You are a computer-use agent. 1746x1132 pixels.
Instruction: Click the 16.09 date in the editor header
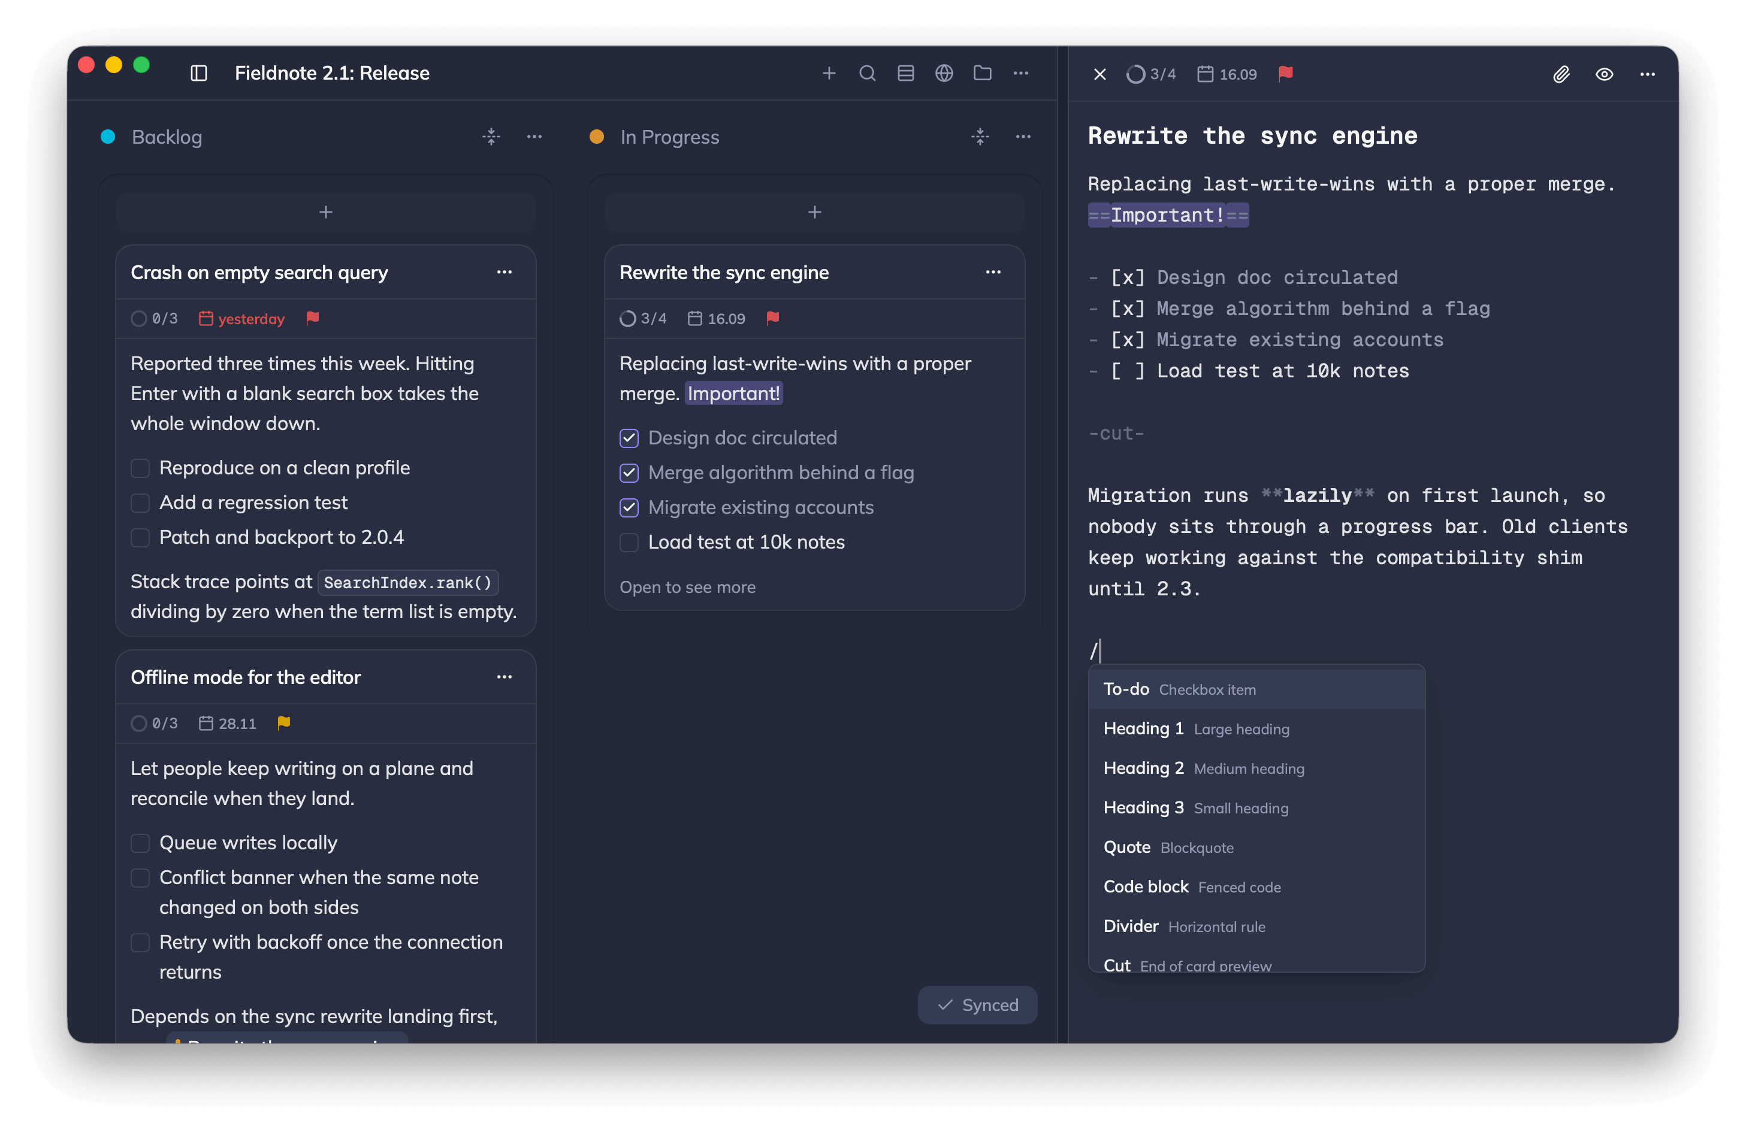(1227, 74)
